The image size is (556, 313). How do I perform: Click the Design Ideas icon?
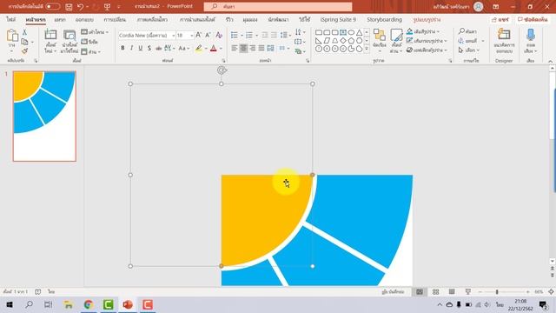504,35
